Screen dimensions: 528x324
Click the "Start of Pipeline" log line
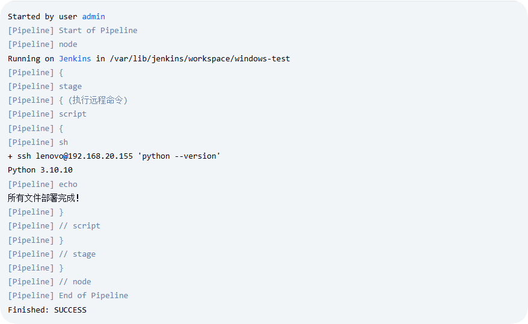click(x=98, y=31)
